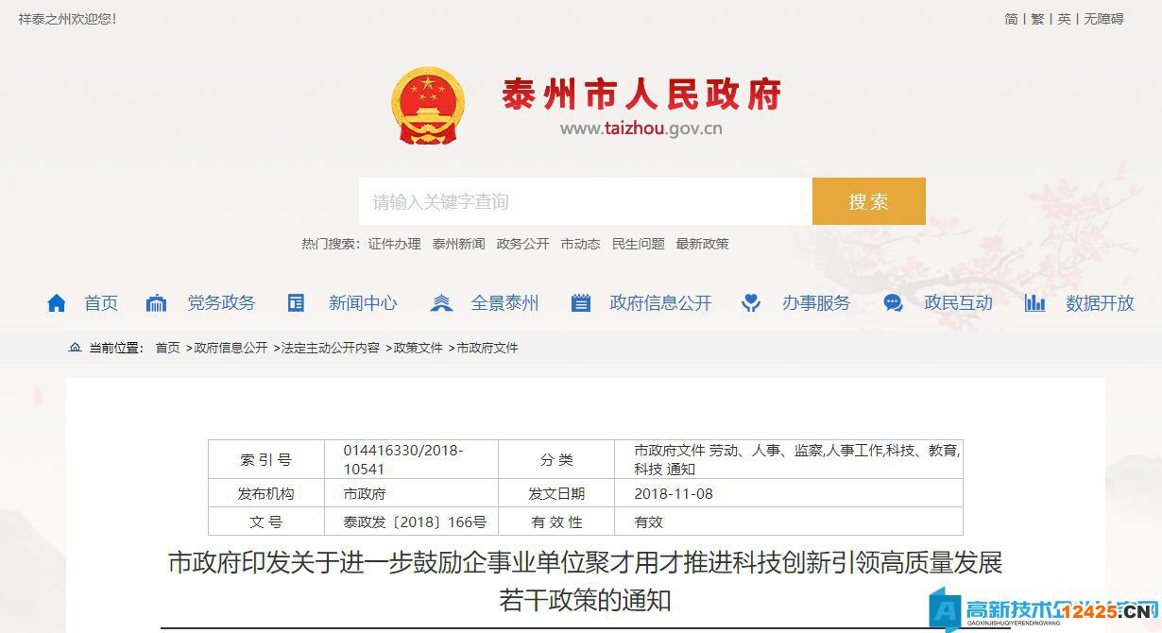Click the 全景泰州 panorama icon

[x=440, y=302]
